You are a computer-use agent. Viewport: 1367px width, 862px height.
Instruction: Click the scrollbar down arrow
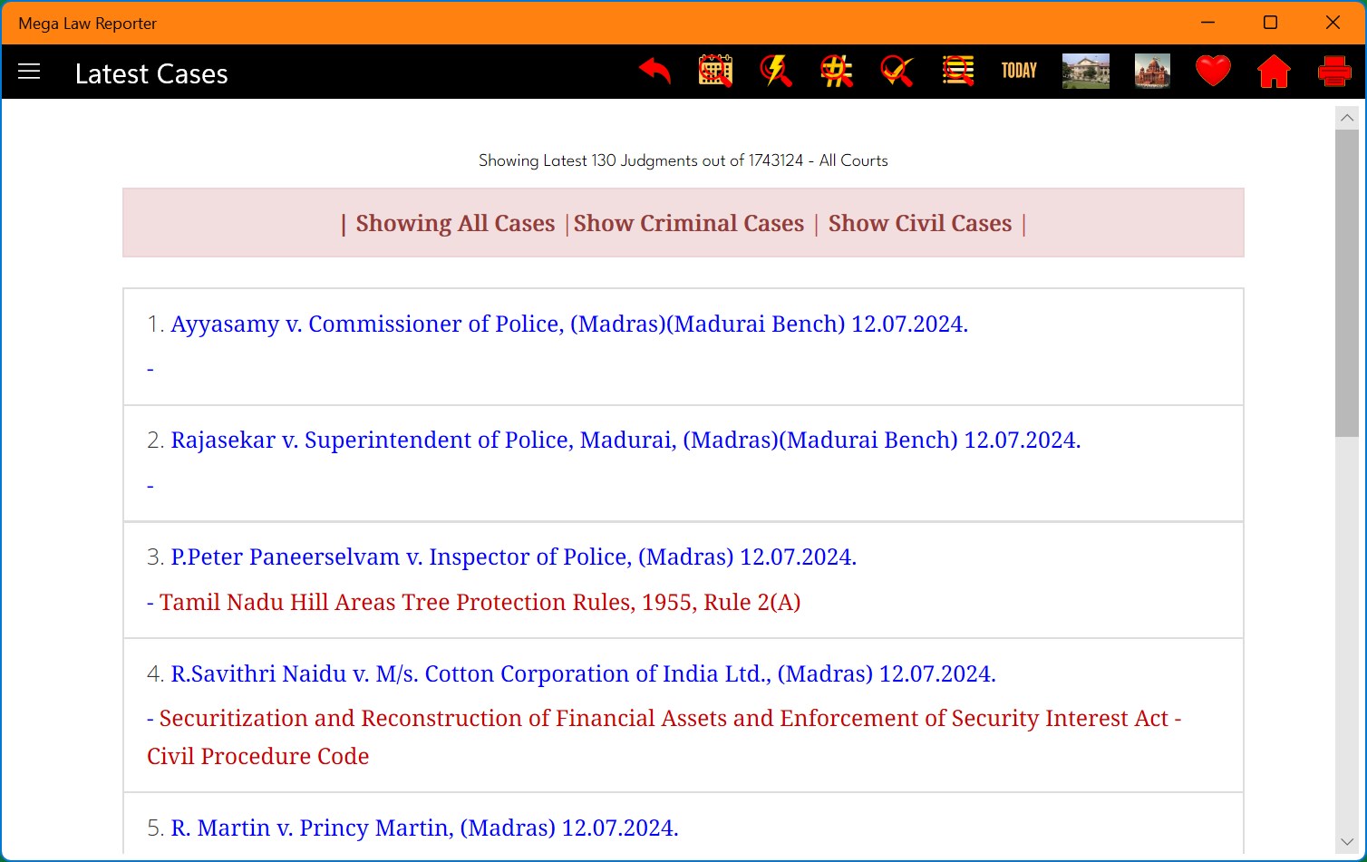tap(1347, 842)
